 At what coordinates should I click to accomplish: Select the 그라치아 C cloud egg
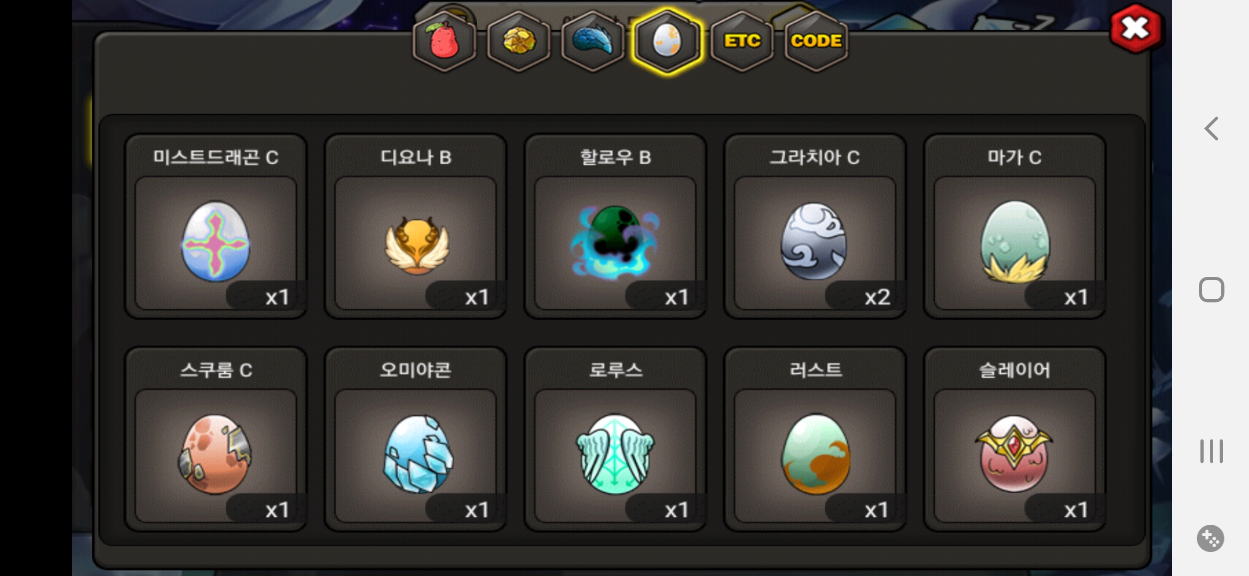[815, 226]
